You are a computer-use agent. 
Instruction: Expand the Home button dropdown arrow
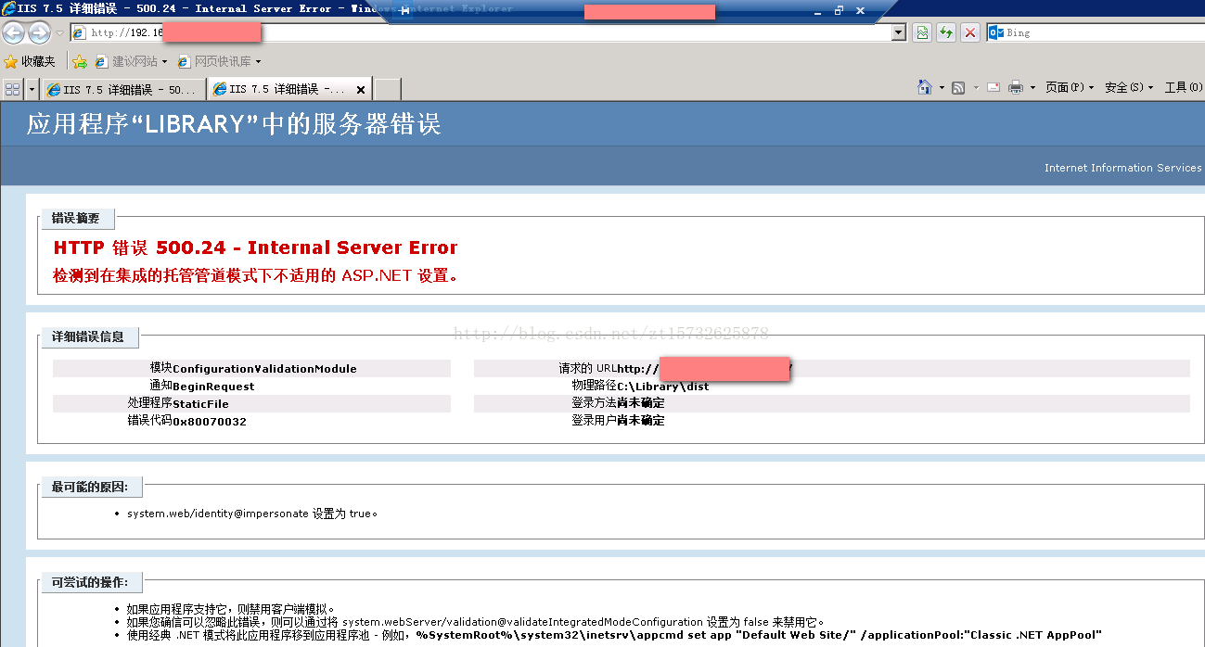coord(942,88)
